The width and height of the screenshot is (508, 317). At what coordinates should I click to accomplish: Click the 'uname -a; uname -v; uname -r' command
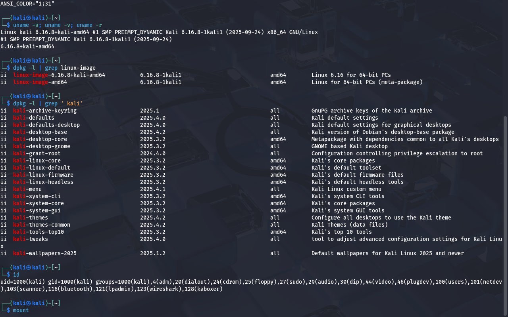pyautogui.click(x=57, y=25)
